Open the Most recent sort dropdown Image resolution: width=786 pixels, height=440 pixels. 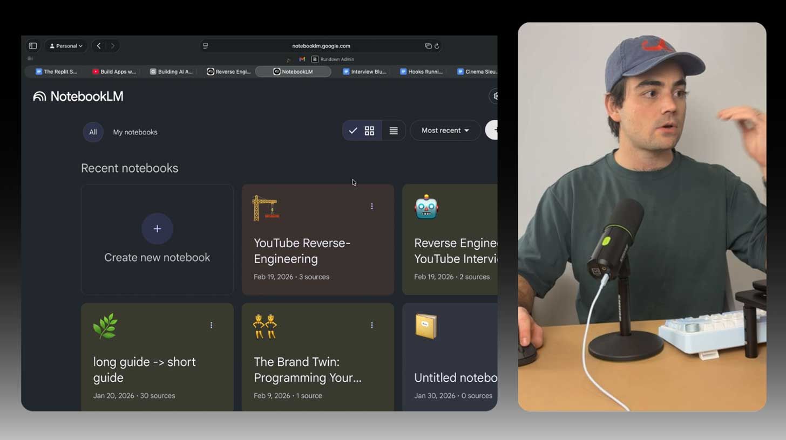point(445,130)
